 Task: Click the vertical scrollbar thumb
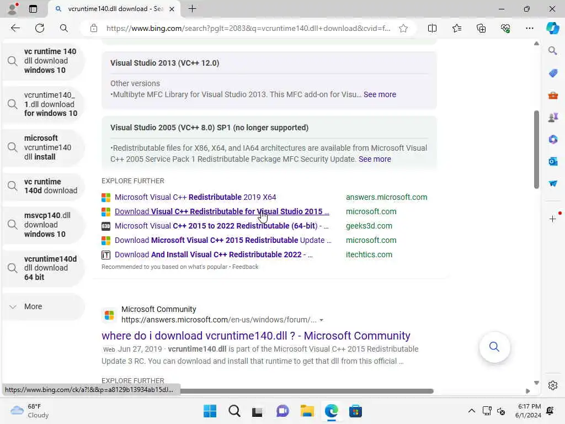(x=536, y=149)
